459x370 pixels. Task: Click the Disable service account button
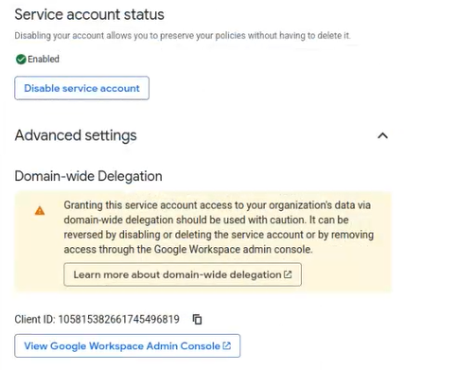point(81,88)
